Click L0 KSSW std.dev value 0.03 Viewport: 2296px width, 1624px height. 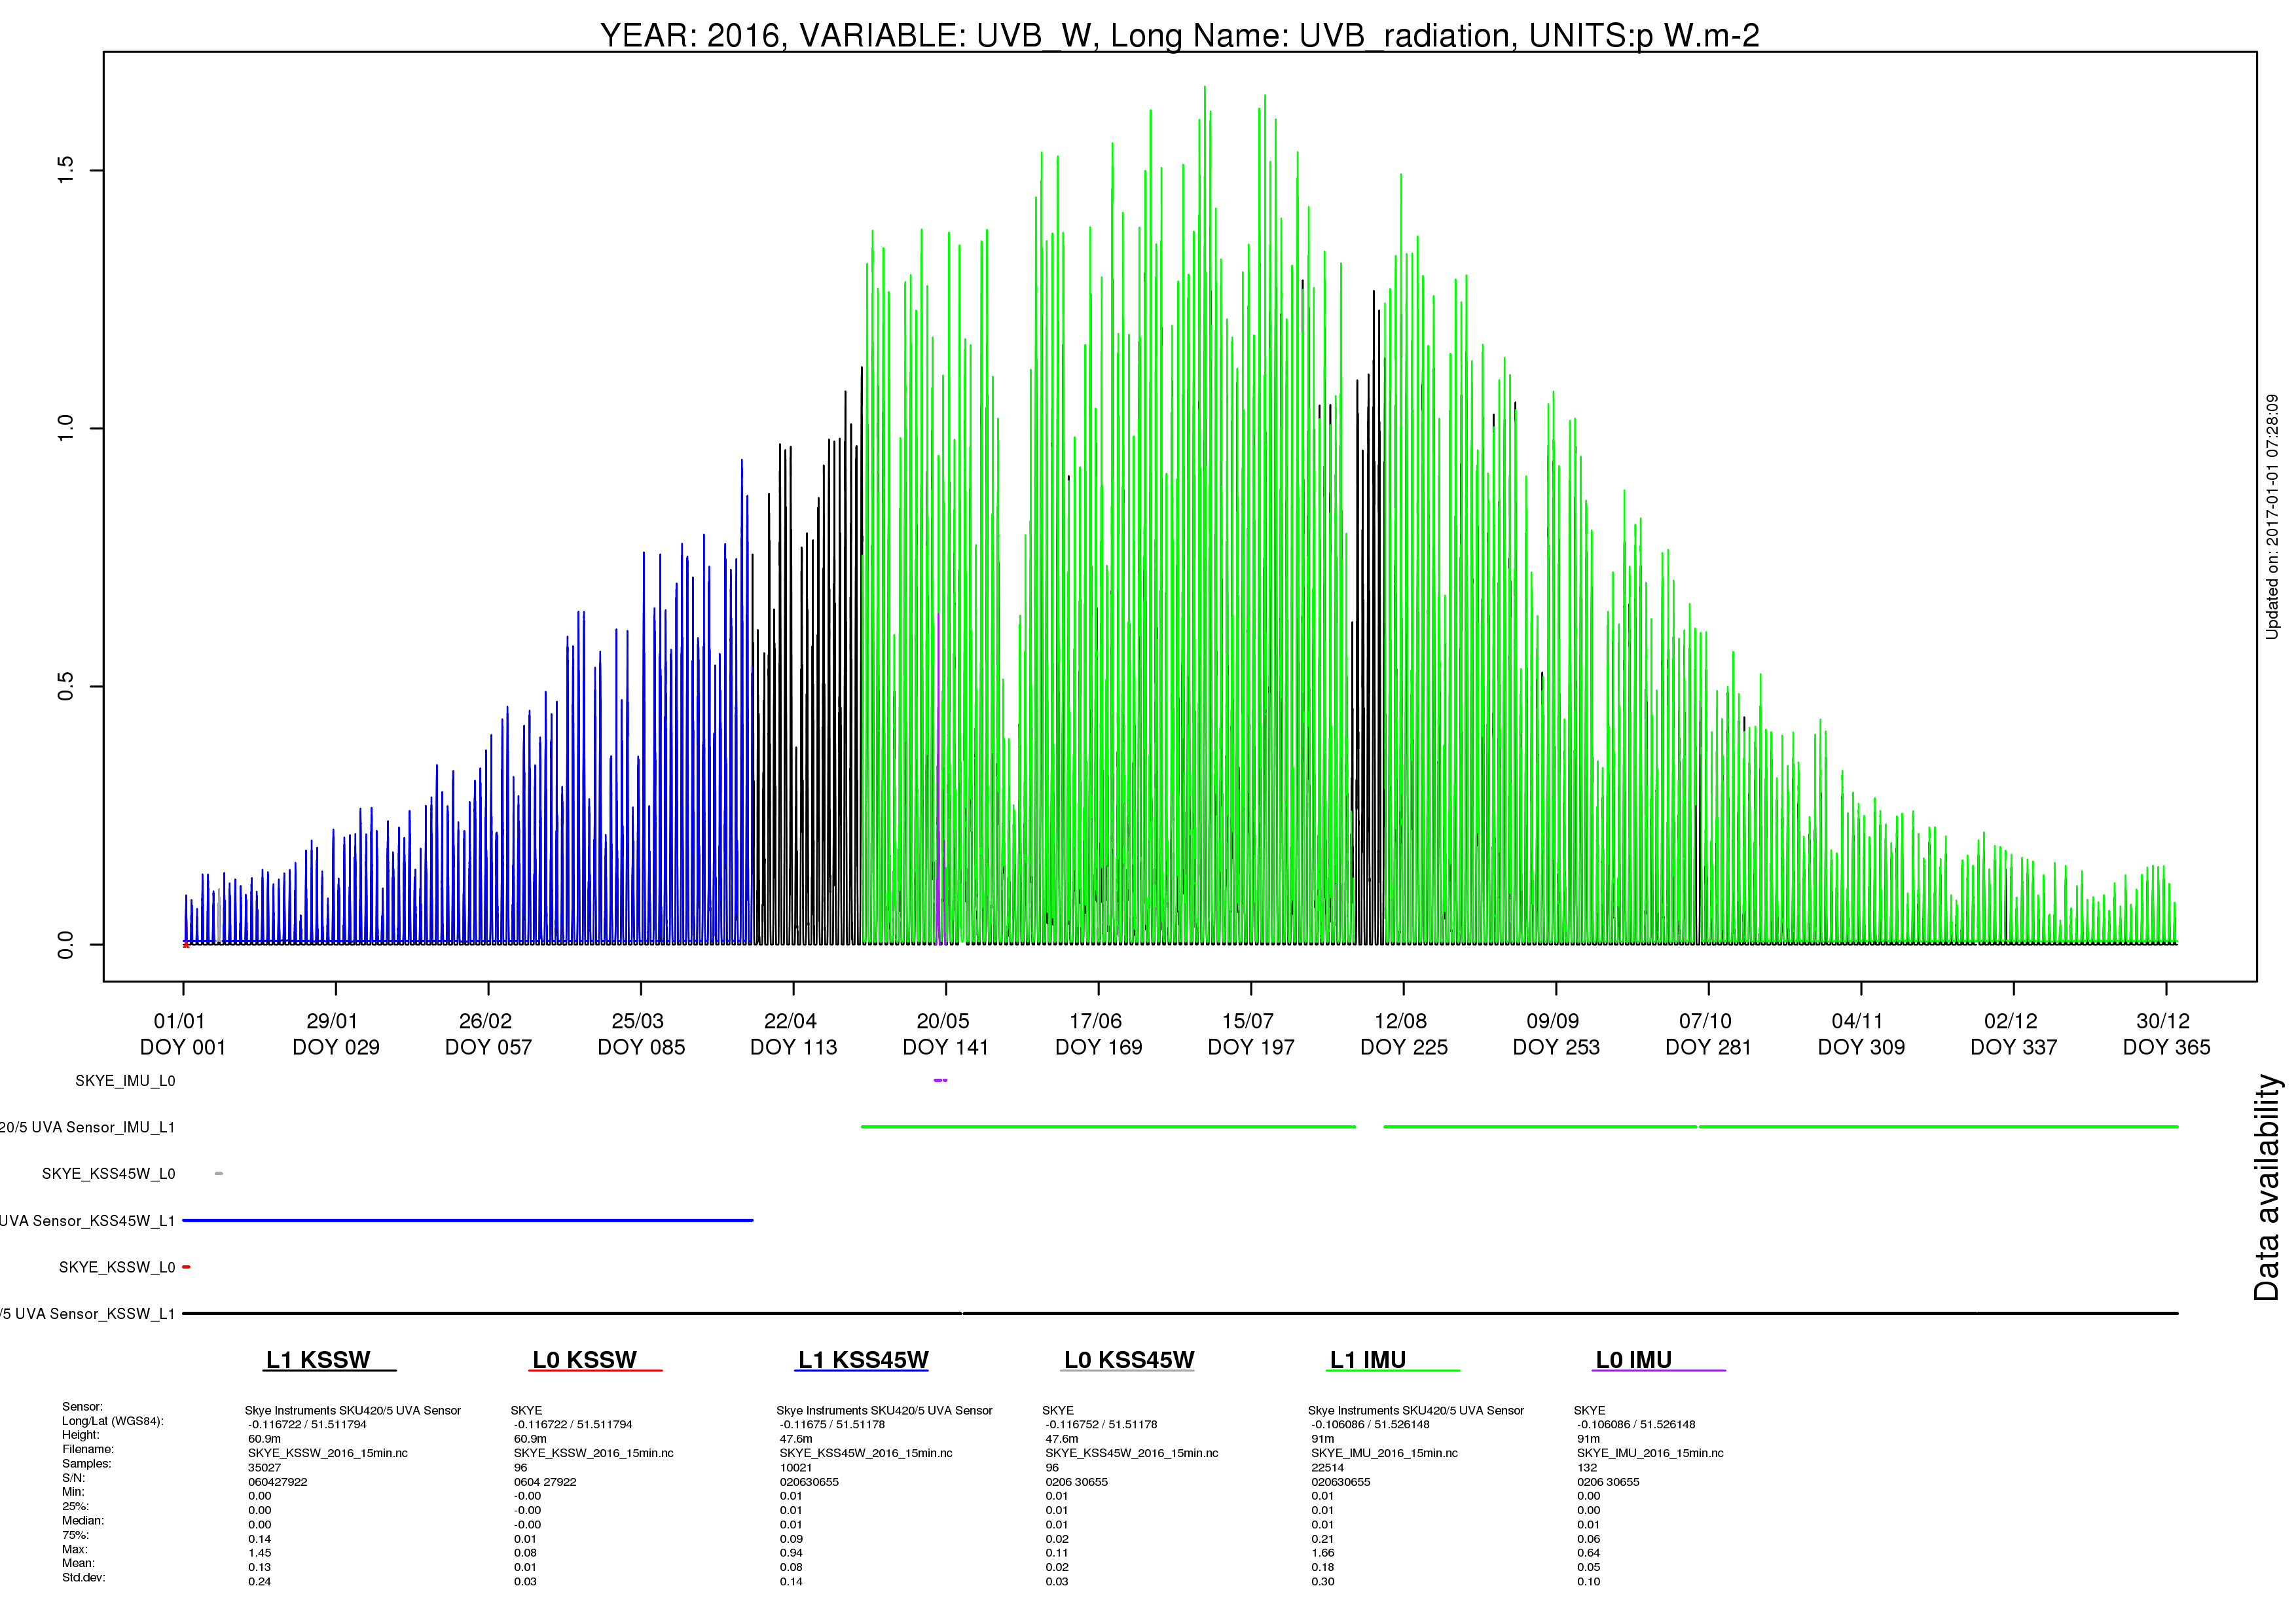[x=525, y=1582]
